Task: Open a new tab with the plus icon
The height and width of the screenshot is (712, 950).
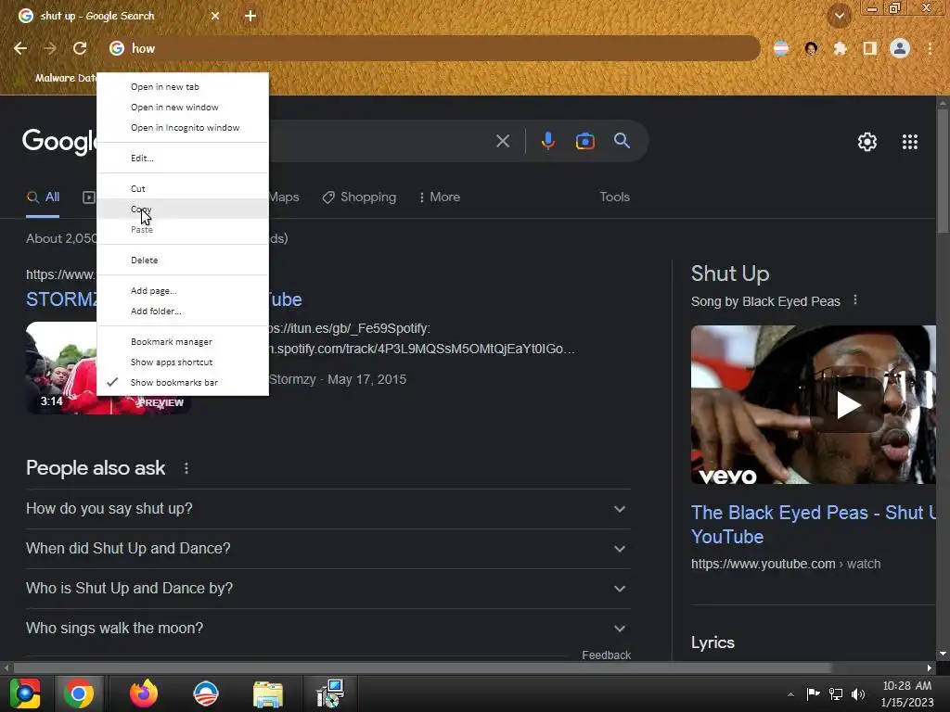Action: tap(250, 16)
